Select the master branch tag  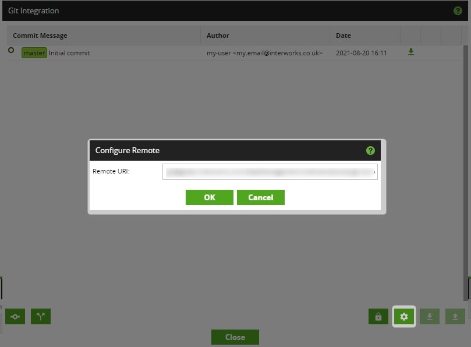tap(34, 53)
